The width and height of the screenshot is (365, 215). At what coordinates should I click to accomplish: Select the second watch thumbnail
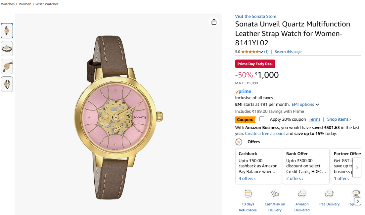click(x=7, y=49)
